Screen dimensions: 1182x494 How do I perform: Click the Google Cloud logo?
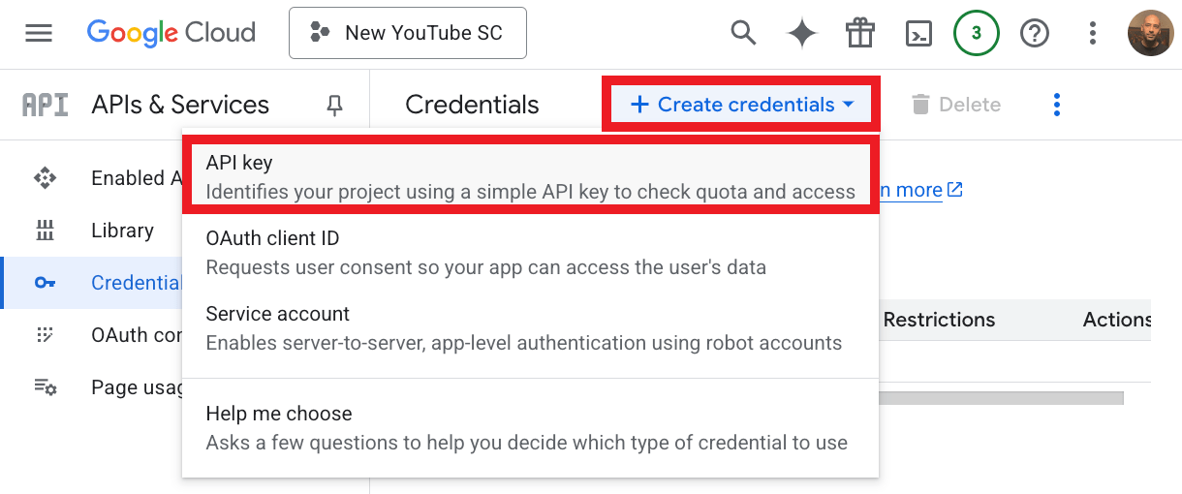click(171, 33)
